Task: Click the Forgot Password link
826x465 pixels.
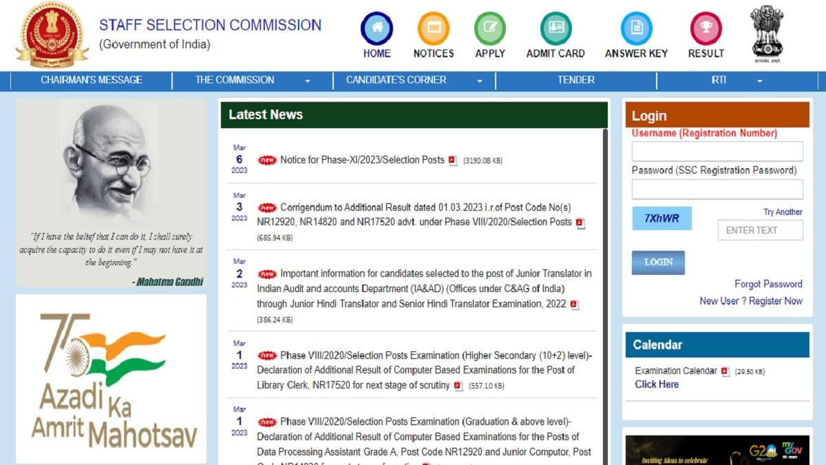Action: 767,284
